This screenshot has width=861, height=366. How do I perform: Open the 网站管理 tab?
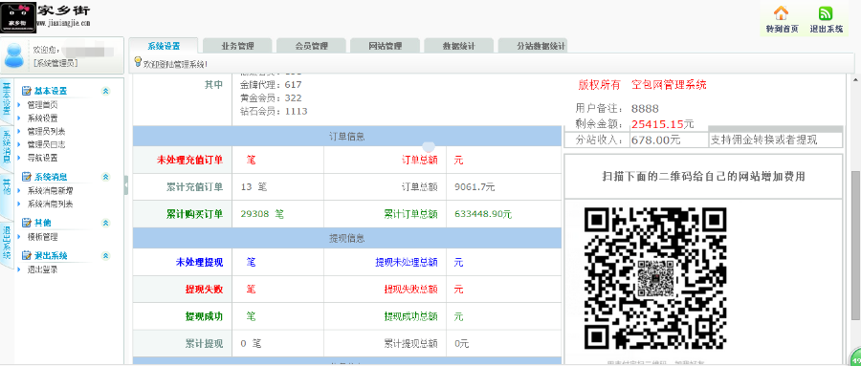click(385, 46)
